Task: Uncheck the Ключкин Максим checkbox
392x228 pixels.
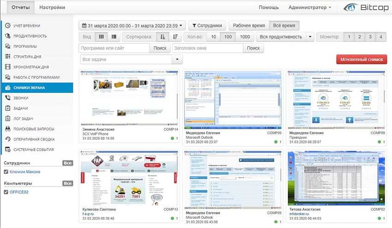Action: click(x=6, y=172)
